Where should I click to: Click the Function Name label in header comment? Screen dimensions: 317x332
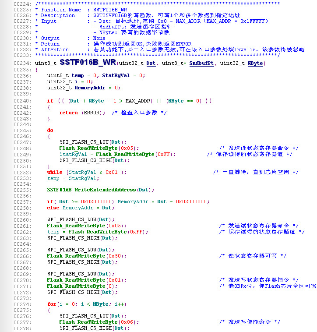tap(61, 10)
